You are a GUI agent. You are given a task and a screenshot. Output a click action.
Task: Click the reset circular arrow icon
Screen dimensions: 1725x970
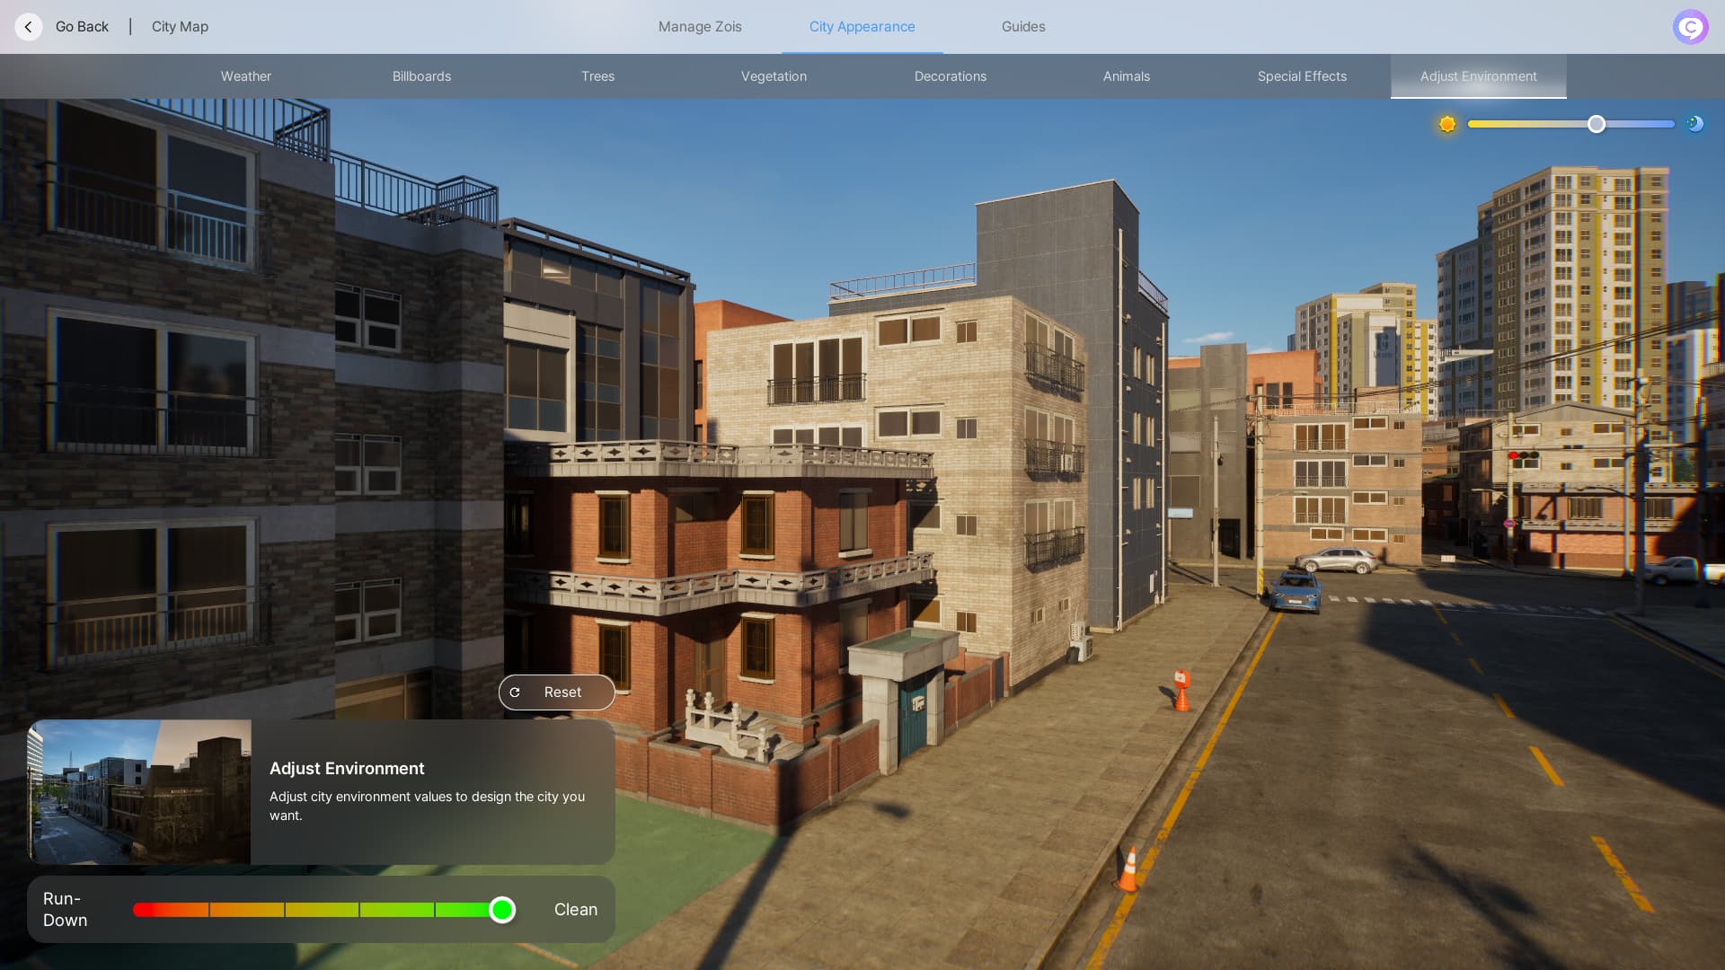click(x=515, y=692)
